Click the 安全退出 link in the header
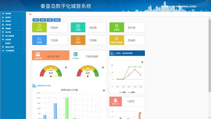The height and width of the screenshot is (119, 211). click(x=193, y=6)
